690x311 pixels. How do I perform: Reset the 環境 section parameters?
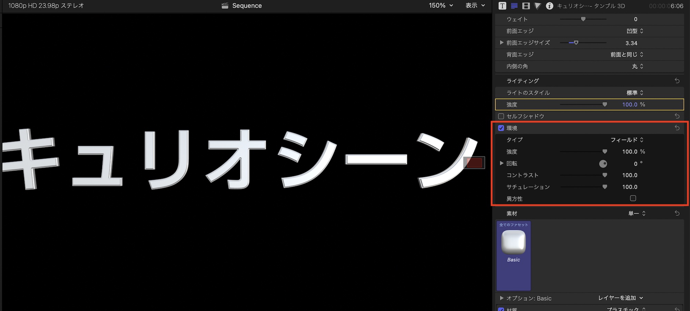[x=677, y=128]
